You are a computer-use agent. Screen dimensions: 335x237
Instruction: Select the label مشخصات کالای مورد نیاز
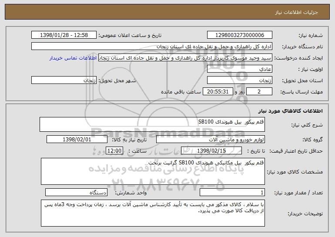(x=295, y=172)
